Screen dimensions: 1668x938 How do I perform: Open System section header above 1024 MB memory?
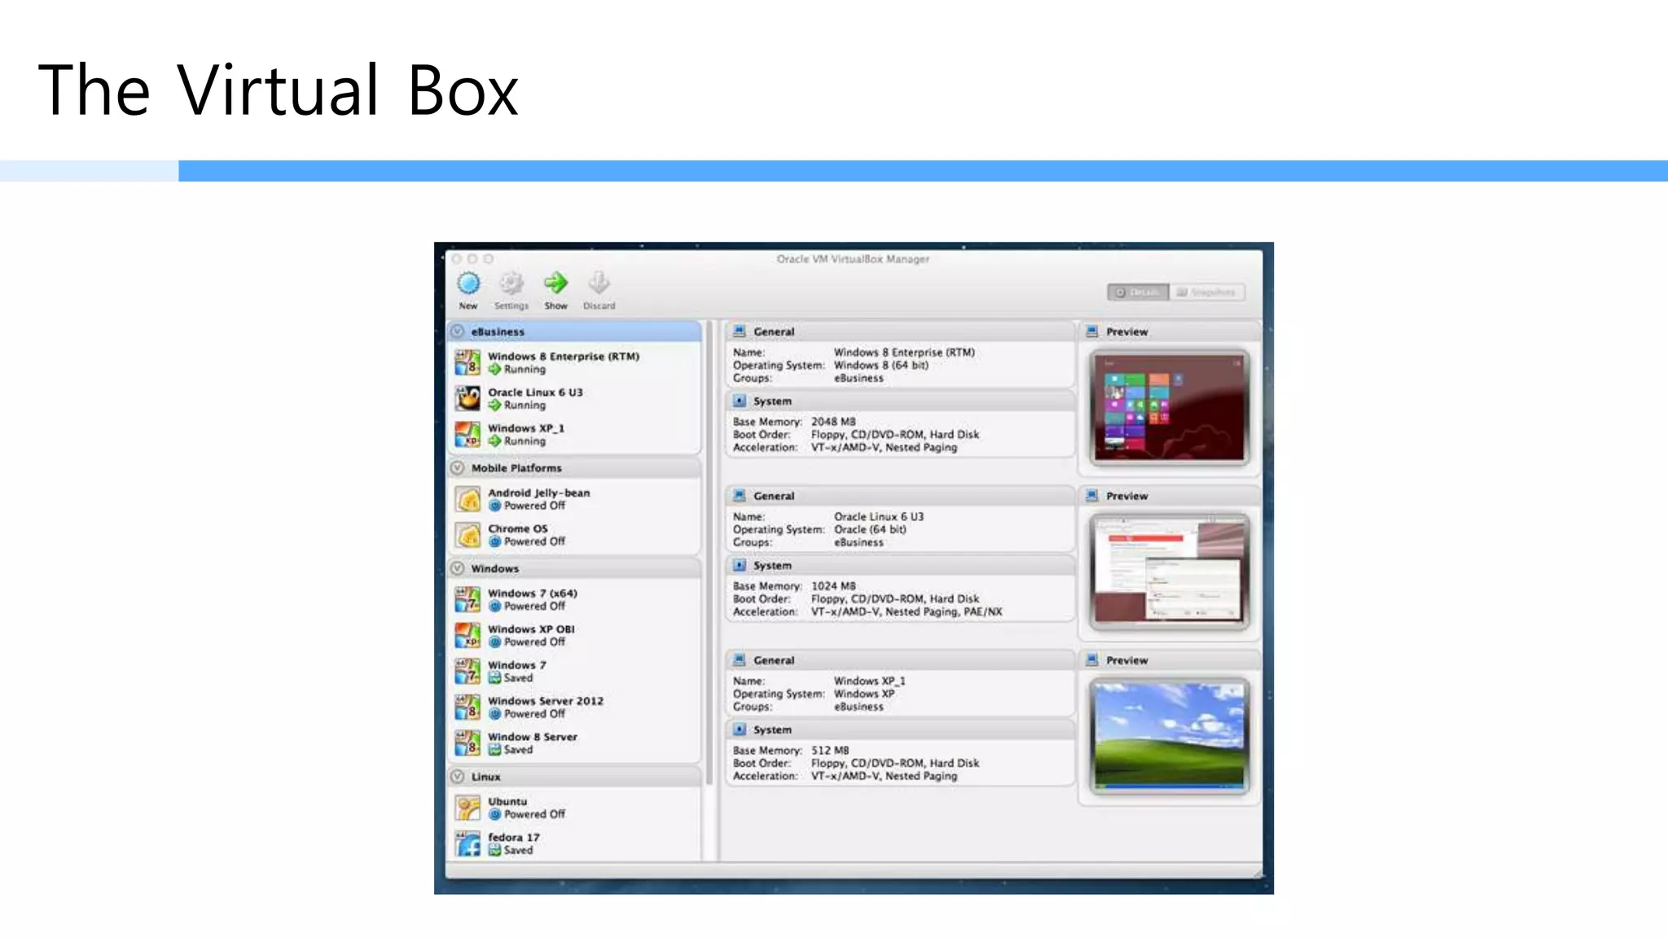coord(900,566)
